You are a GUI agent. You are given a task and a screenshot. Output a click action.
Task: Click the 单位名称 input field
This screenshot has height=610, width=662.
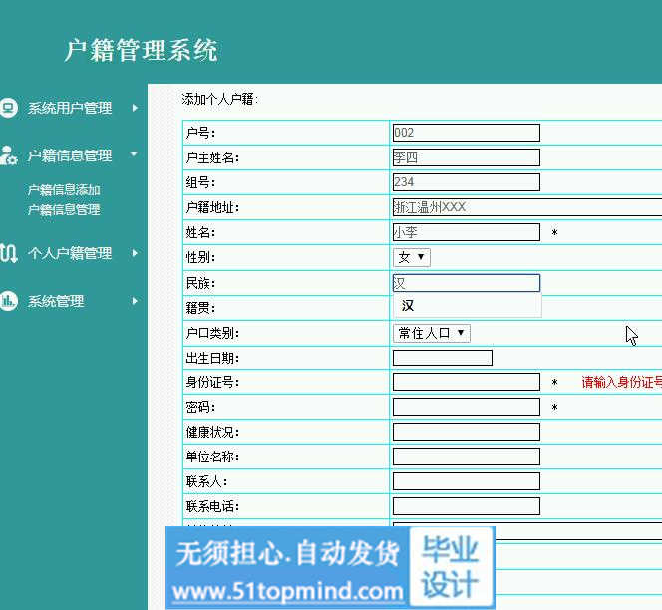[x=467, y=457]
